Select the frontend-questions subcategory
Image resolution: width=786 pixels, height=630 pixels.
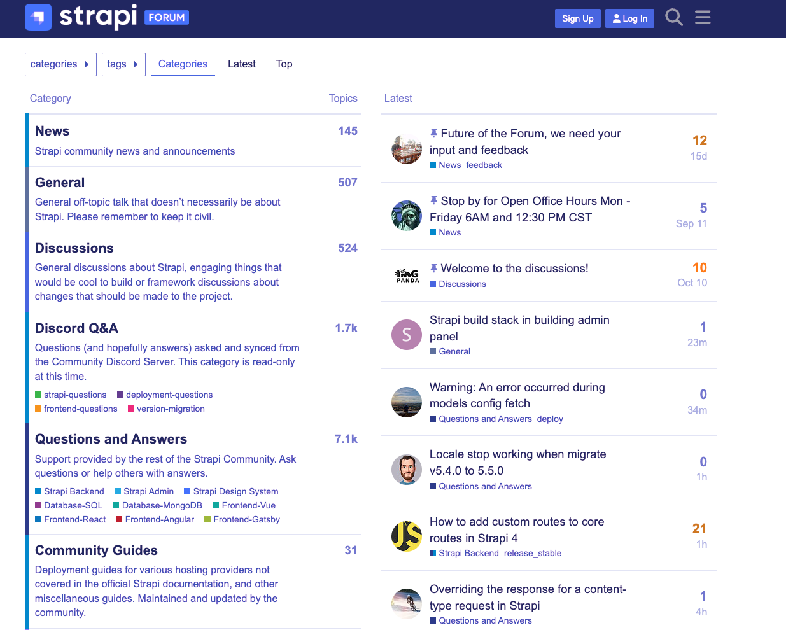point(76,409)
